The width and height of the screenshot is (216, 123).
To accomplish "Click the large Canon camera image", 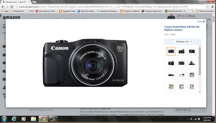I will [x=85, y=63].
